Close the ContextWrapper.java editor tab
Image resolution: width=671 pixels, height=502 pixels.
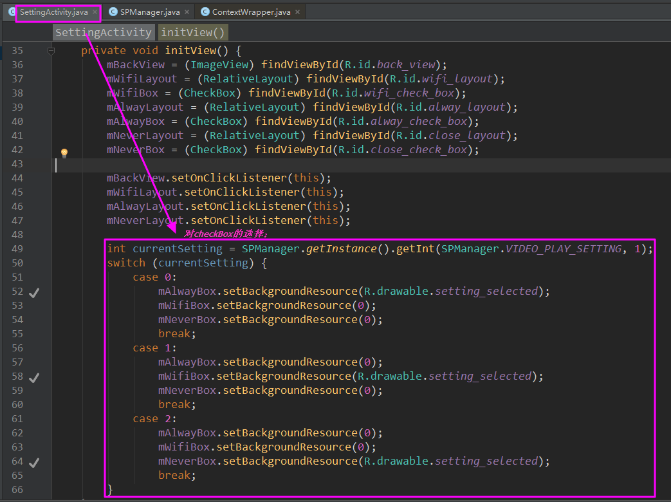[297, 12]
